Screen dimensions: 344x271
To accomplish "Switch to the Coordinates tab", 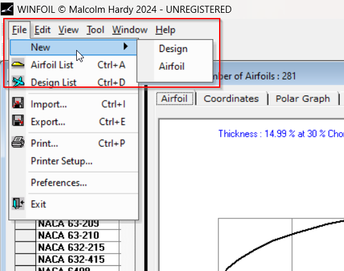I will coord(231,99).
